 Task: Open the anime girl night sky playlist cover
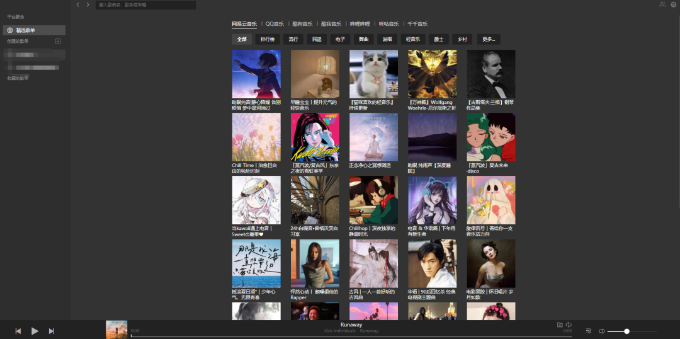[256, 74]
